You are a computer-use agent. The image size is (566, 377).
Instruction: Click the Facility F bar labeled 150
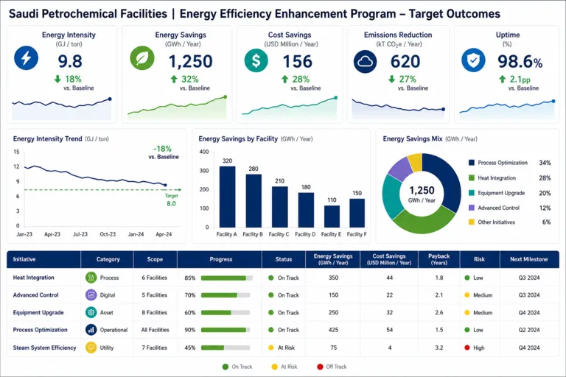pos(357,213)
